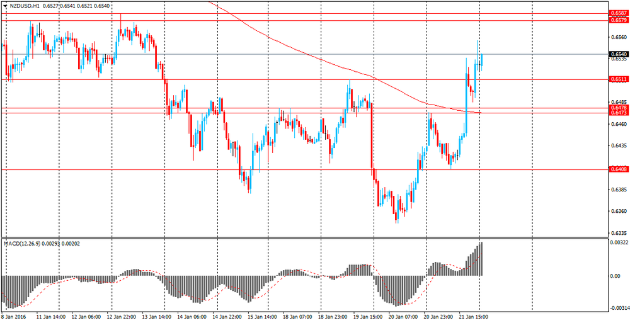Click the current price 0.6540 label
The image size is (630, 323).
[x=618, y=54]
